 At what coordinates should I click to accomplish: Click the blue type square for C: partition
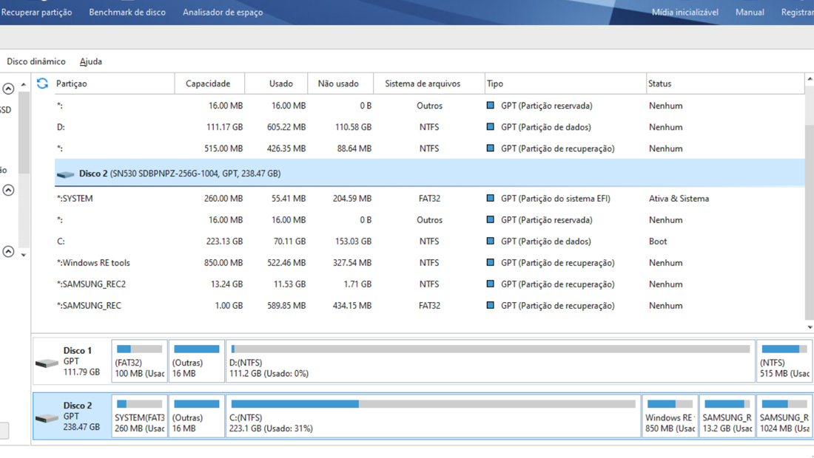(490, 241)
